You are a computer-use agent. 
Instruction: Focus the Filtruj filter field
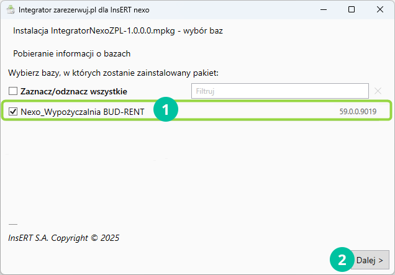(x=279, y=91)
